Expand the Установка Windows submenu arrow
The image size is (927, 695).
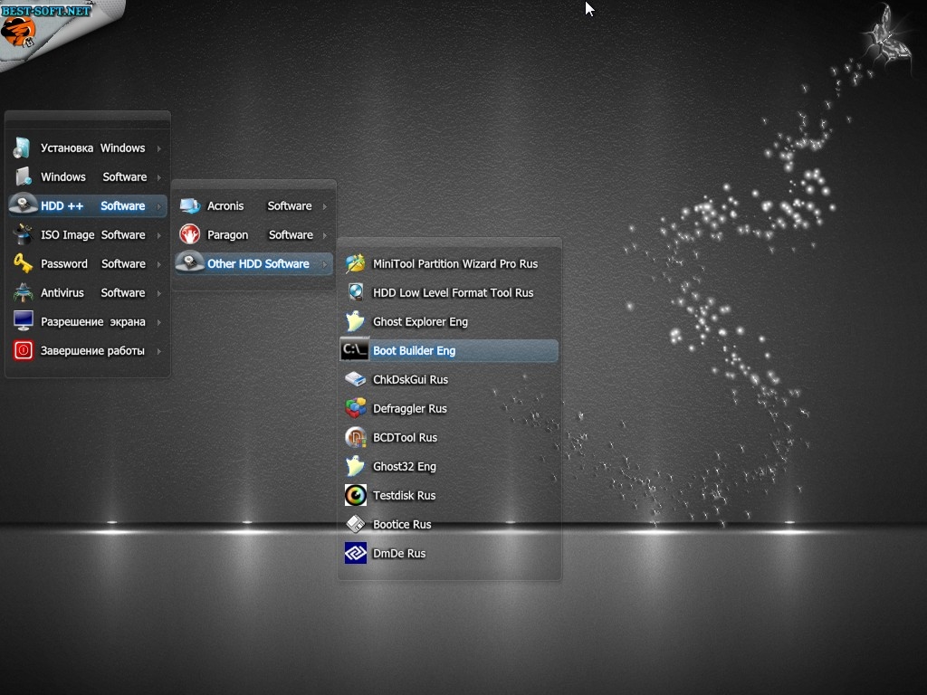(x=159, y=148)
